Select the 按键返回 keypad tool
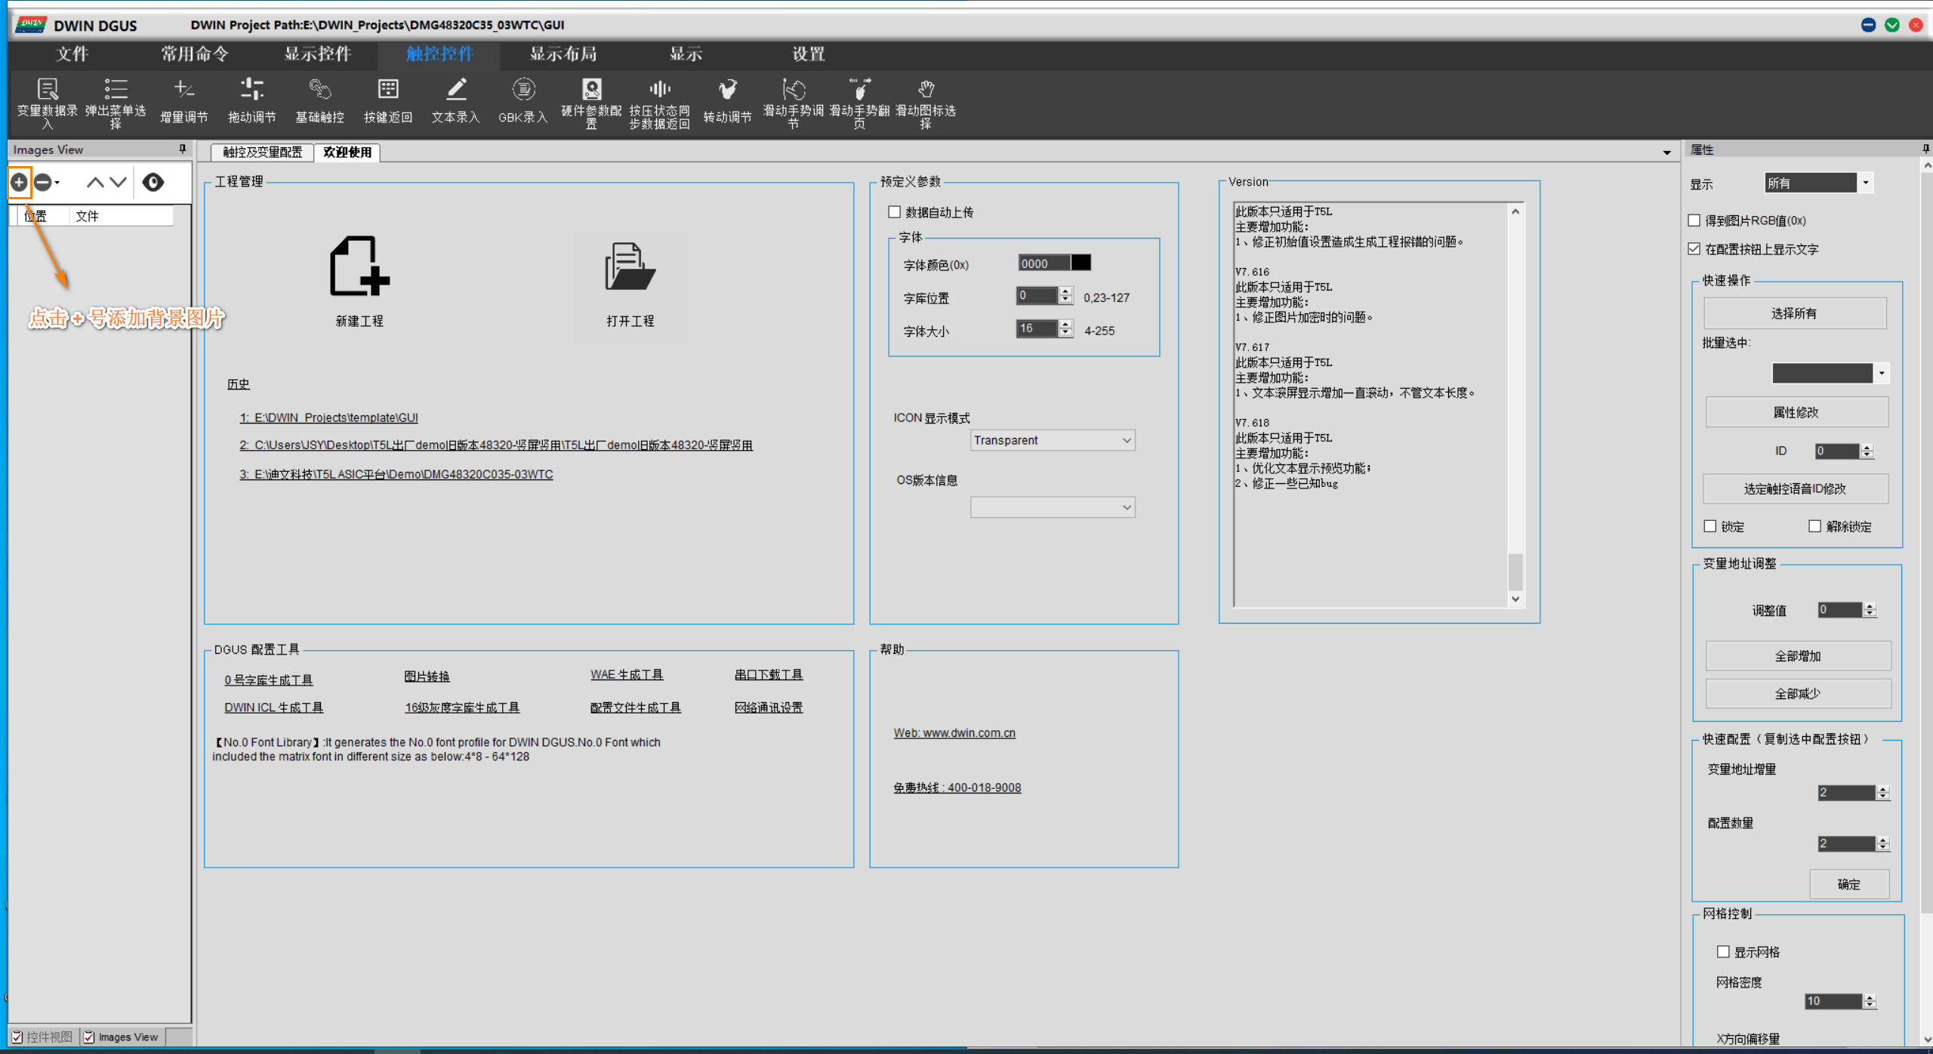This screenshot has height=1054, width=1933. click(387, 101)
